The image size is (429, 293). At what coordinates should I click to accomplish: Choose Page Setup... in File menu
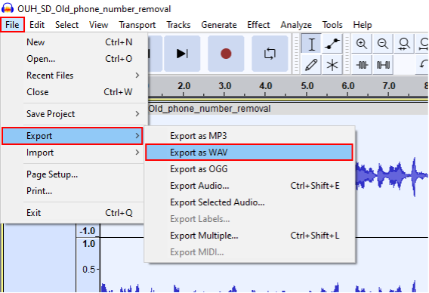pos(73,174)
